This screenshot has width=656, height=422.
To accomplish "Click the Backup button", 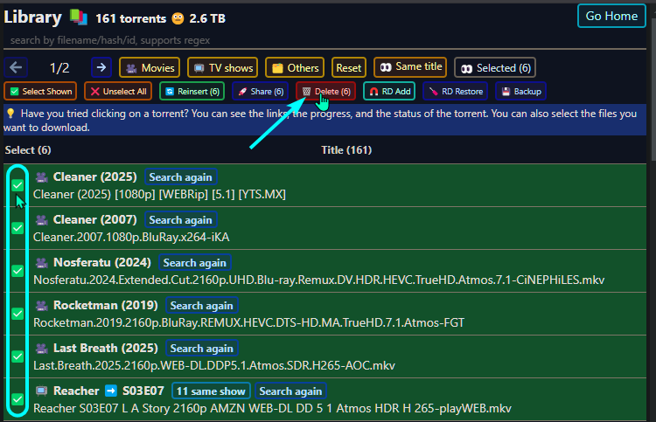I will click(521, 91).
